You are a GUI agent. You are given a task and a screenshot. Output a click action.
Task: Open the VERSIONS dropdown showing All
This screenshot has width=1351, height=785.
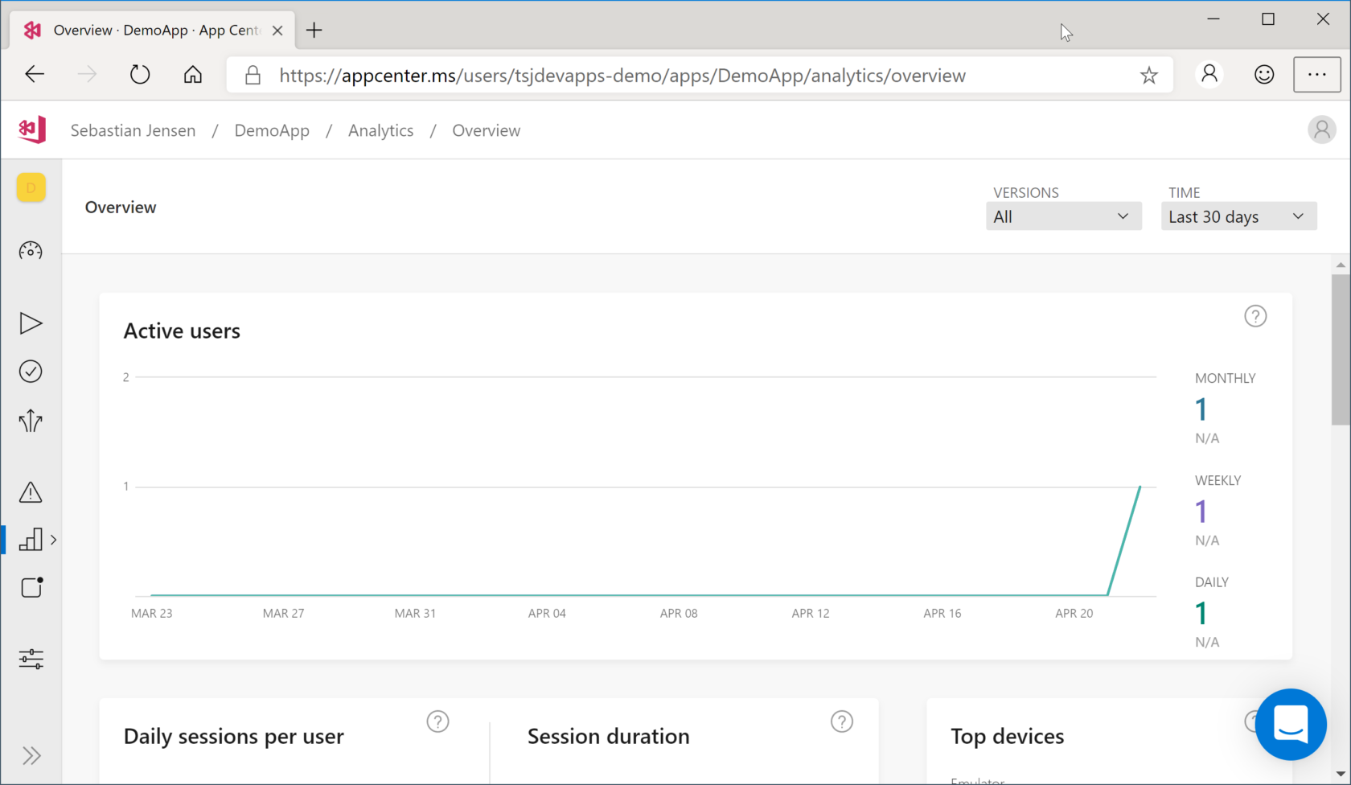pos(1063,216)
